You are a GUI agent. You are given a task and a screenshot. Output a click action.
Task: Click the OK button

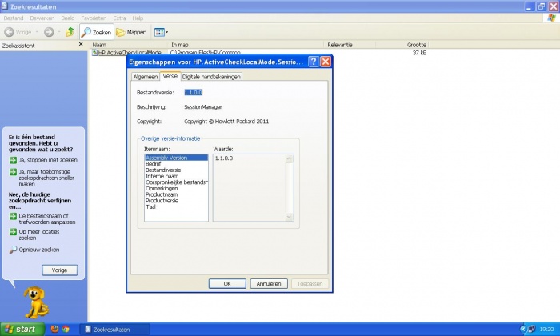tap(227, 283)
